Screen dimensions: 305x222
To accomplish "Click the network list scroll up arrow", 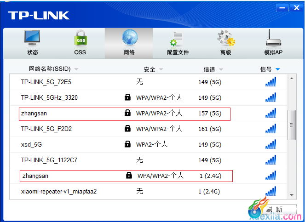I will click(x=292, y=78).
